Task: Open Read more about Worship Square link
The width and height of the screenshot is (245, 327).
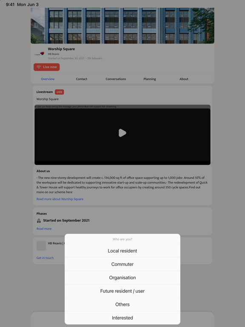Action: (60, 199)
